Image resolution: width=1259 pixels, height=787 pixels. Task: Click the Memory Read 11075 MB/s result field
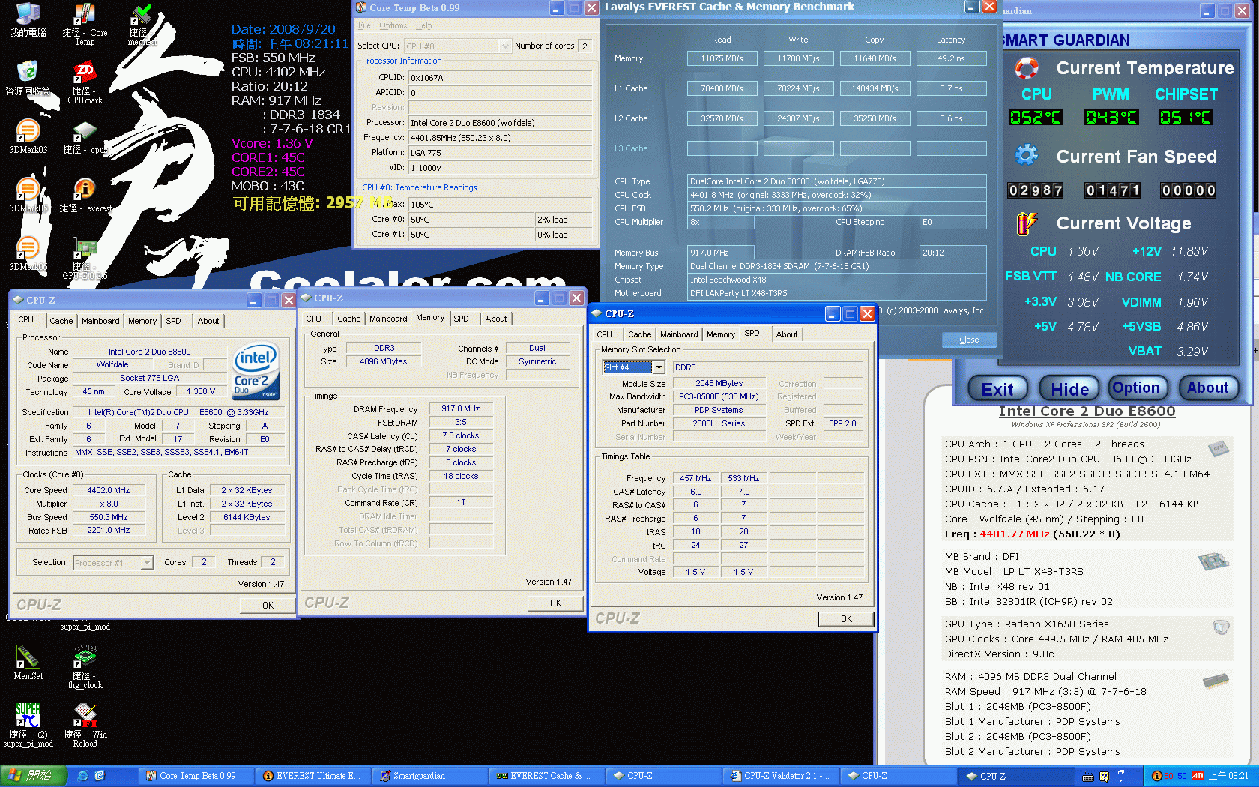(x=722, y=58)
